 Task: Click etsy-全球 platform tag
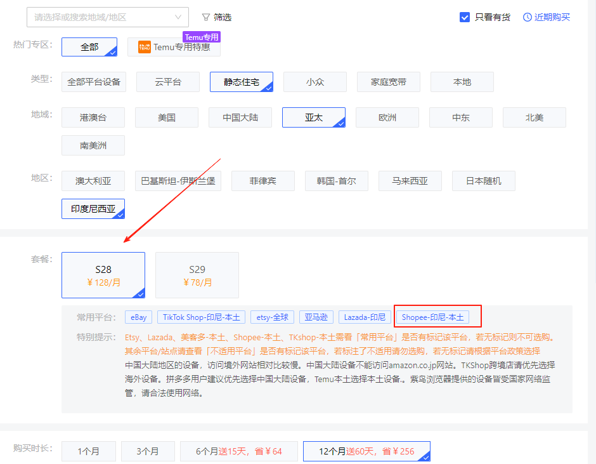[x=272, y=317]
